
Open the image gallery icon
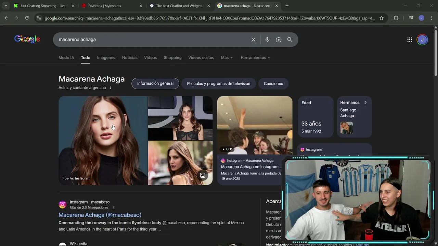click(x=203, y=175)
